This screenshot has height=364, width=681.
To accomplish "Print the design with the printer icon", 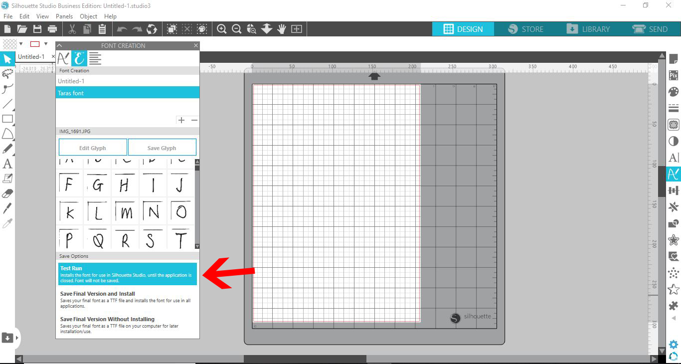I will pos(52,29).
